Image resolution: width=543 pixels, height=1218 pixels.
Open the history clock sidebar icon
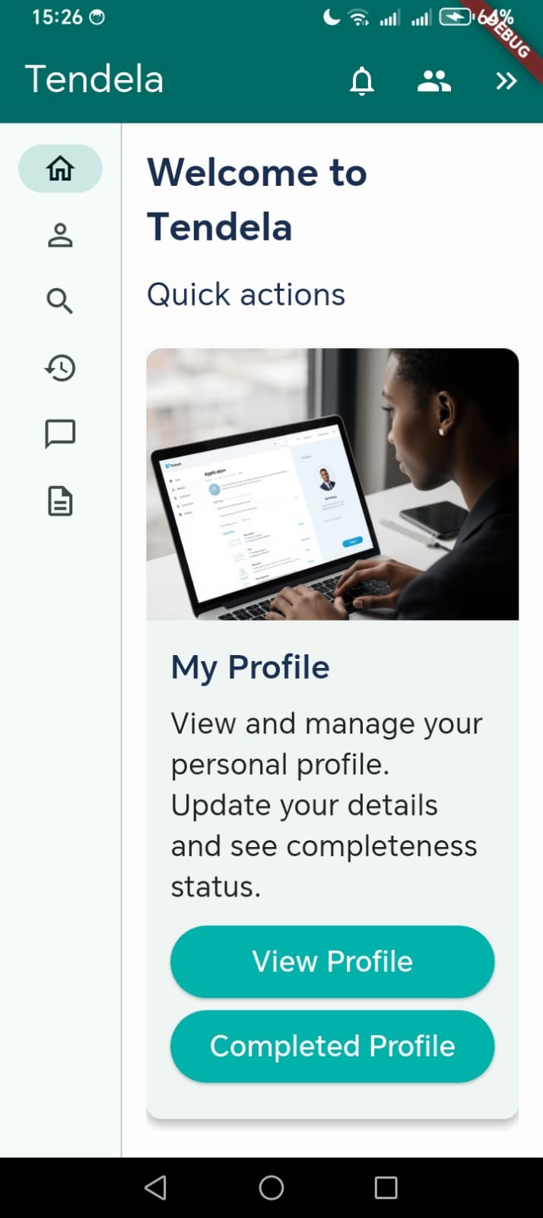coord(60,368)
